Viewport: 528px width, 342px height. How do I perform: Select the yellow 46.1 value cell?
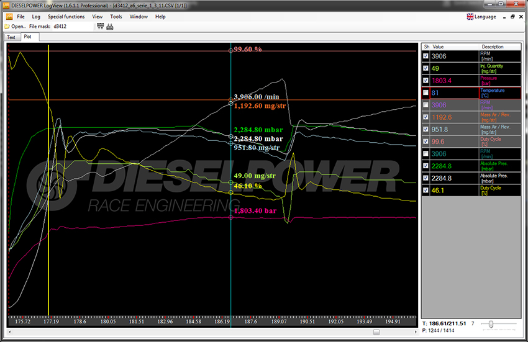coord(454,190)
